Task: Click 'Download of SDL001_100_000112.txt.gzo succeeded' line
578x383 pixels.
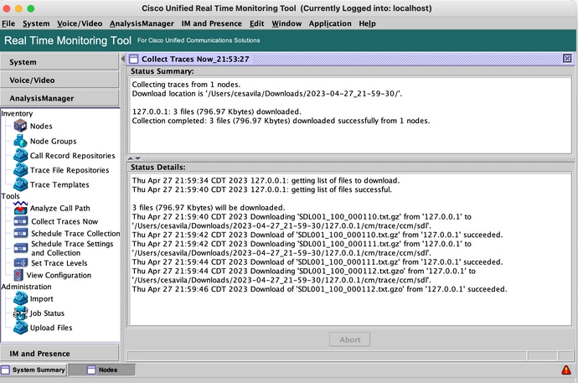Action: click(x=320, y=289)
